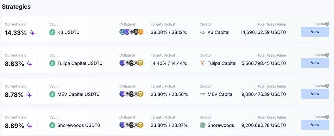Open the Shorewoods USDT0 strategy View

(315, 125)
